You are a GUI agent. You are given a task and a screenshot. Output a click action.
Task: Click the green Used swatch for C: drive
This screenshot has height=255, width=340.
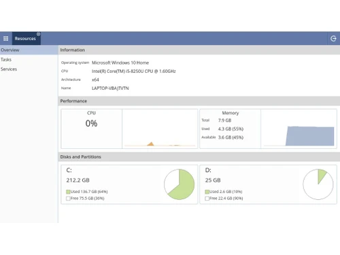(x=68, y=192)
